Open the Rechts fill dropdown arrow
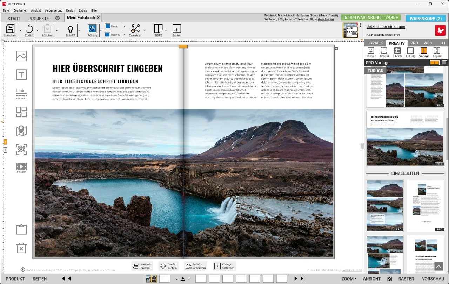Viewport: 449px width, 284px height. (124, 35)
